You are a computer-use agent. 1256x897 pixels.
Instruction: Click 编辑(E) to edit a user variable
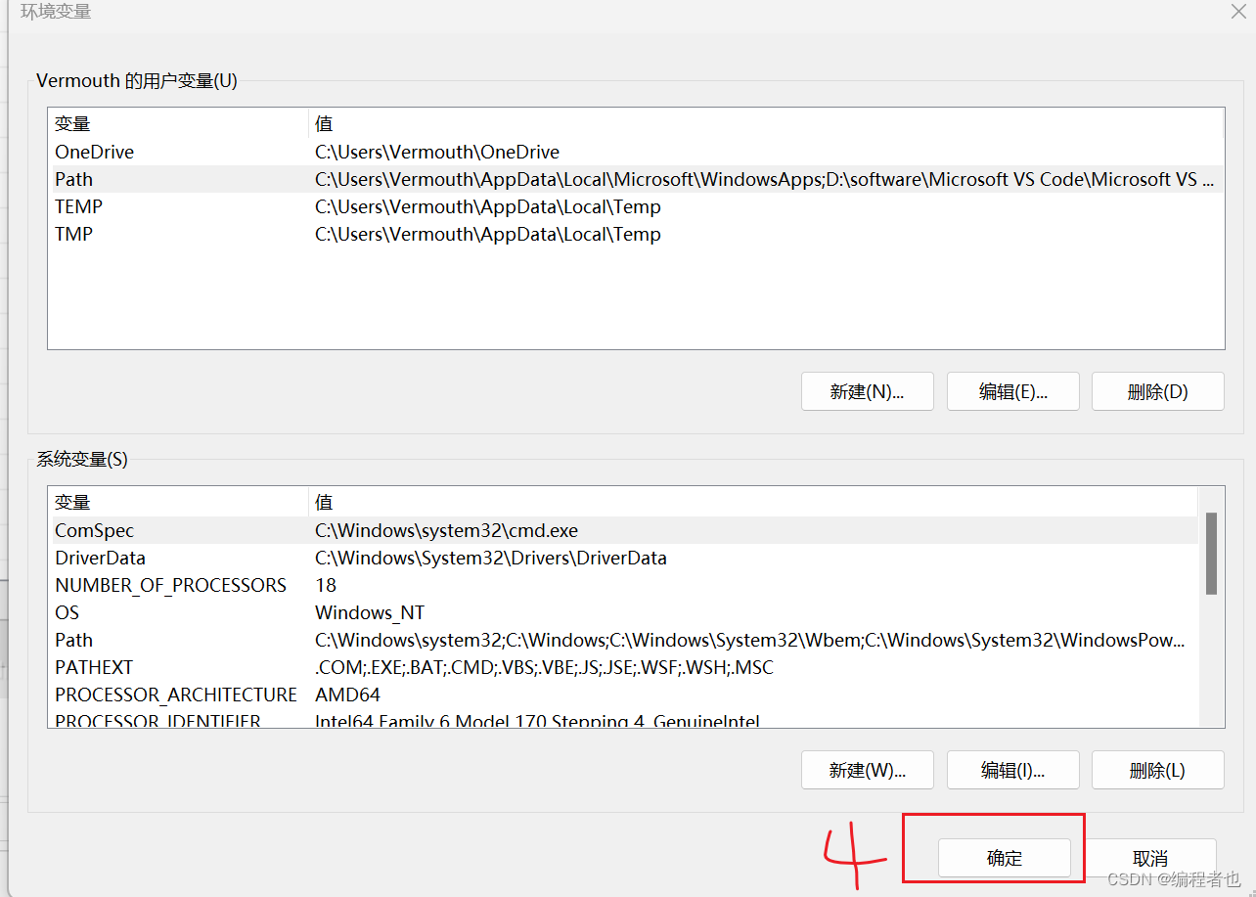[x=1012, y=390]
